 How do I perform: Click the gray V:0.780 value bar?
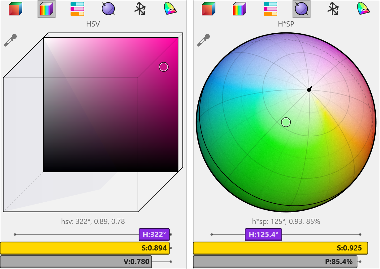click(76, 262)
